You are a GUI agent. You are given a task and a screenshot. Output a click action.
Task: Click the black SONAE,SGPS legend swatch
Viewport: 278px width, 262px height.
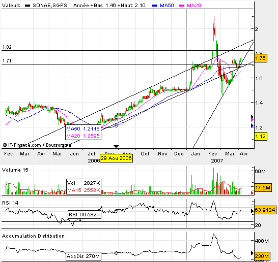(x=27, y=6)
